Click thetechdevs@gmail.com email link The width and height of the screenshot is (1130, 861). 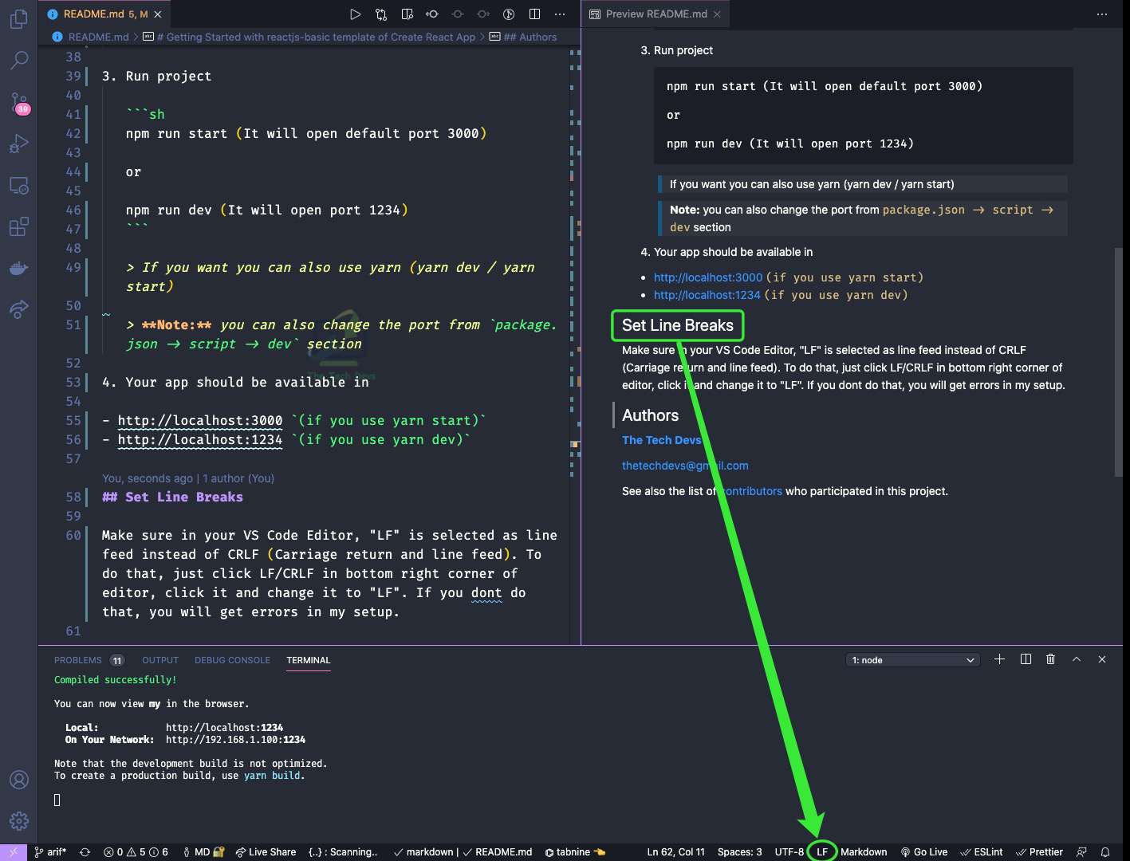(685, 466)
